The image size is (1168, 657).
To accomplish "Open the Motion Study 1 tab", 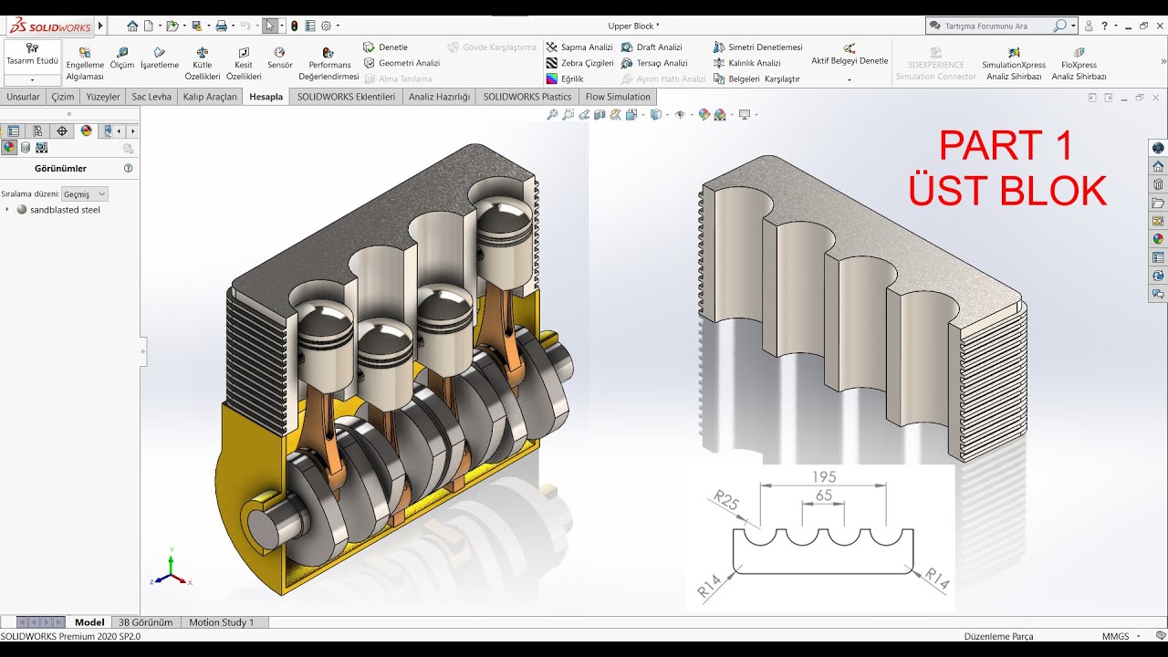I will 222,622.
